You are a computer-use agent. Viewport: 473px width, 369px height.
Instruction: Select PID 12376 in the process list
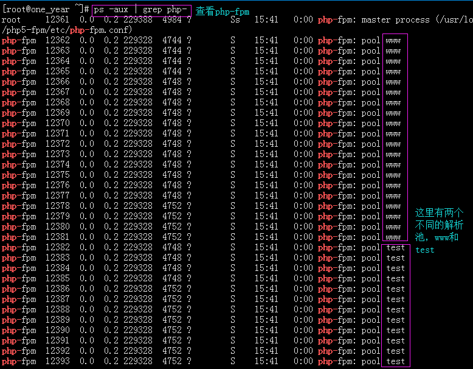pyautogui.click(x=57, y=185)
